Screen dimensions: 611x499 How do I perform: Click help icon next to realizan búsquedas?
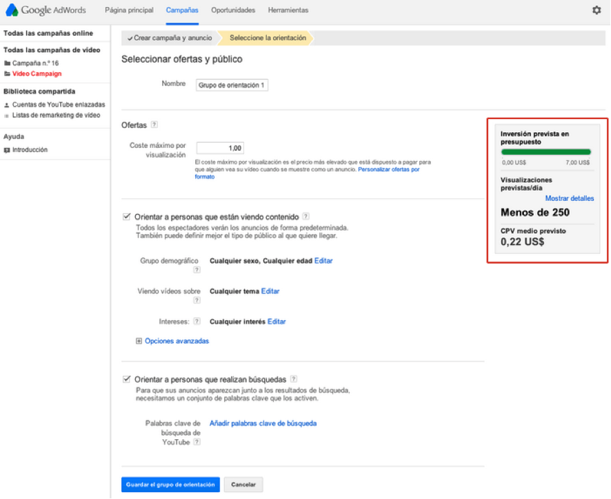click(294, 379)
